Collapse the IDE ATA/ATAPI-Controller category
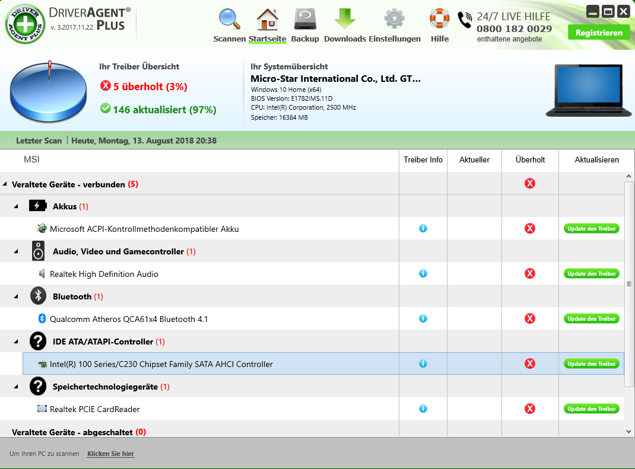635x469 pixels. point(16,342)
